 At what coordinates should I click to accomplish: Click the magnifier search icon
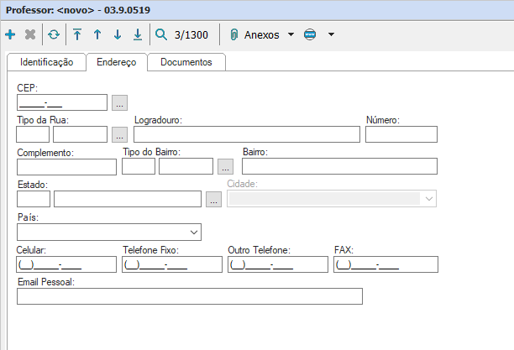[161, 35]
